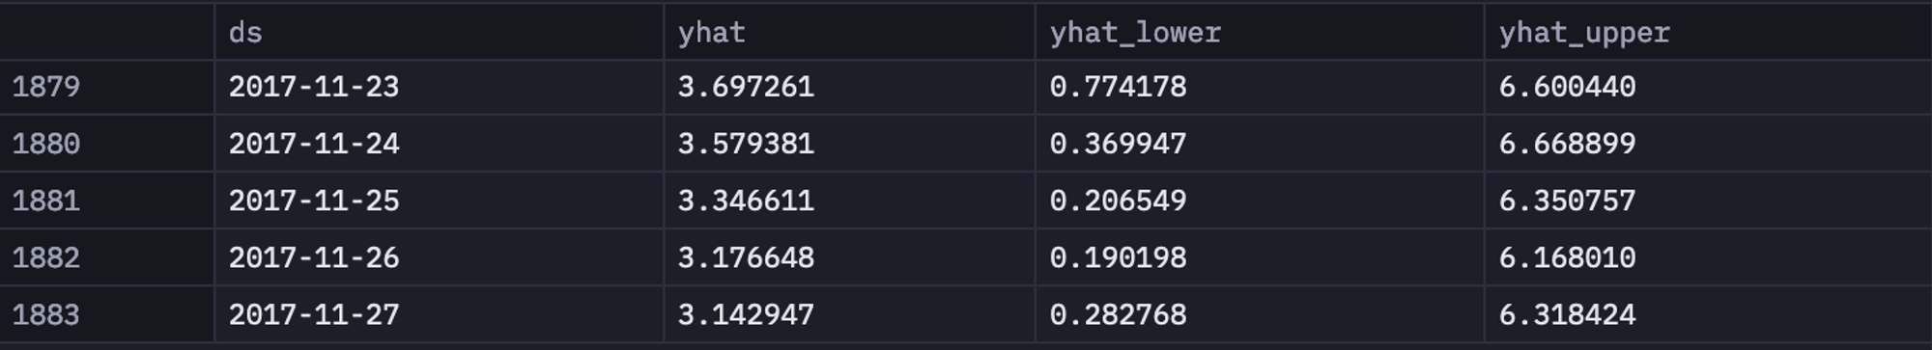Screen dimensions: 1932x350
Task: Select row index 1882
Action: click(46, 257)
